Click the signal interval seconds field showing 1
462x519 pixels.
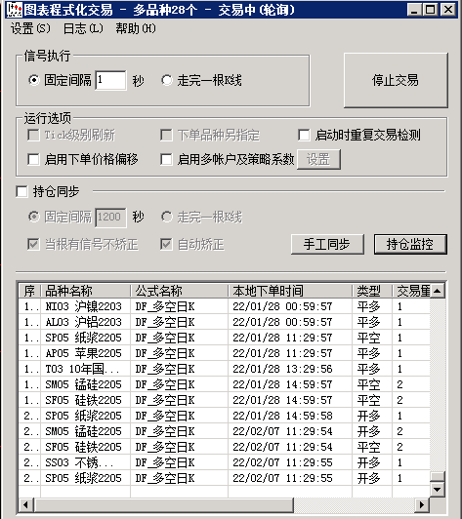tap(110, 80)
